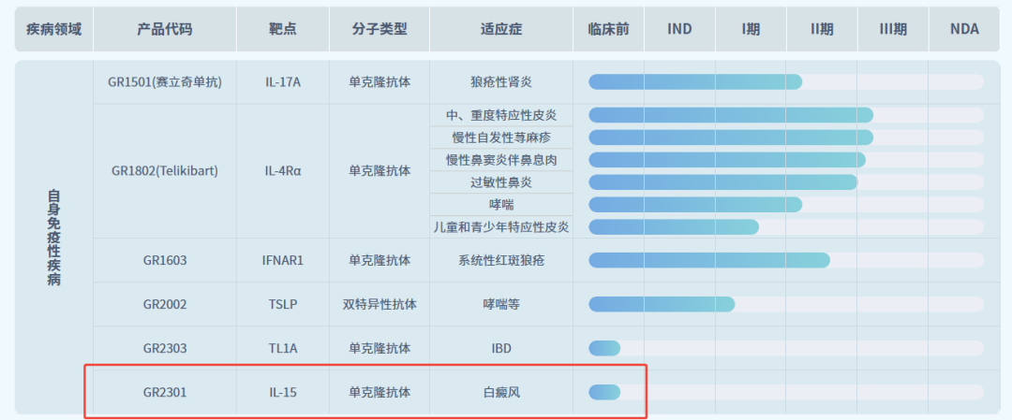Click target TL1A
The width and height of the screenshot is (1012, 420).
click(x=283, y=349)
